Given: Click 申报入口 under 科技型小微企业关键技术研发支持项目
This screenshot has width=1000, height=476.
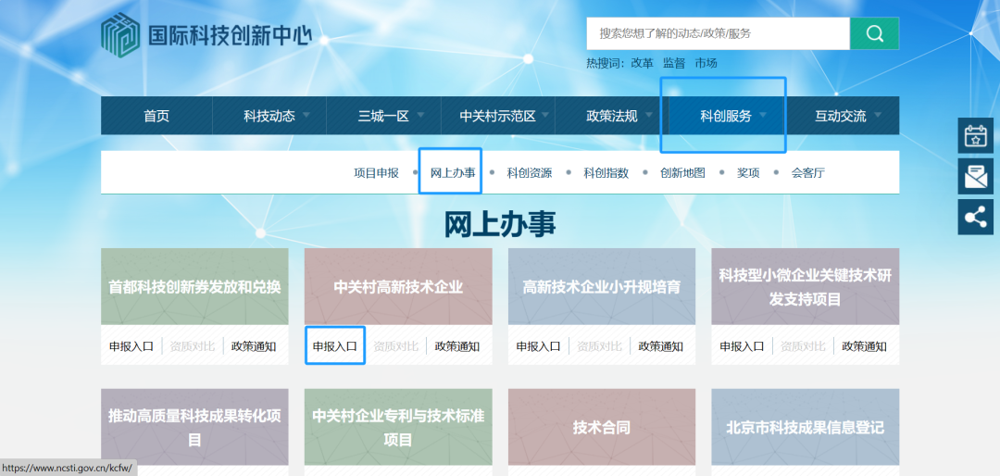Looking at the screenshot, I should coord(742,346).
